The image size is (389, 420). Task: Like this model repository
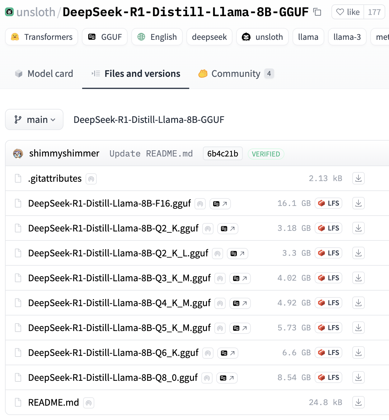pyautogui.click(x=348, y=12)
